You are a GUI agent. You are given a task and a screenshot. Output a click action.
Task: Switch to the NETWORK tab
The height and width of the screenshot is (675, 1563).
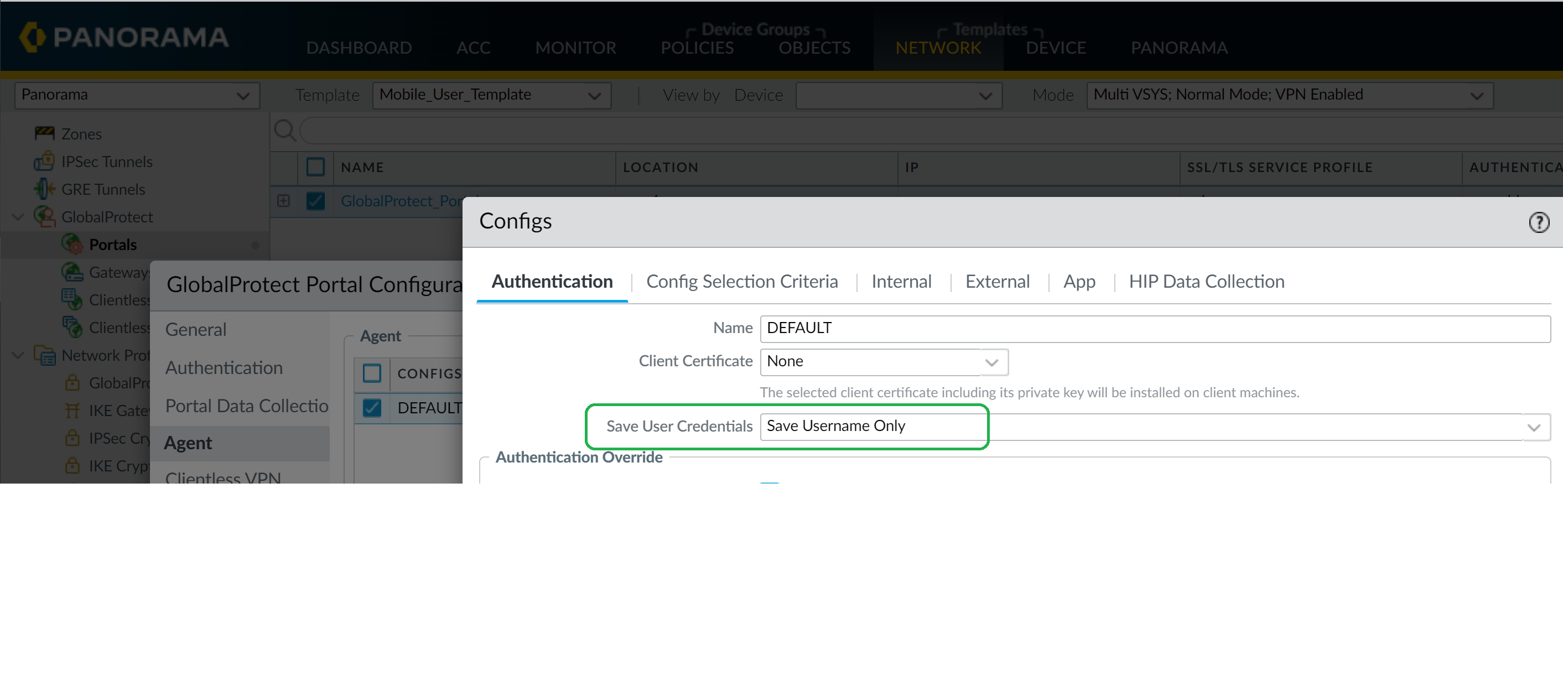(938, 48)
